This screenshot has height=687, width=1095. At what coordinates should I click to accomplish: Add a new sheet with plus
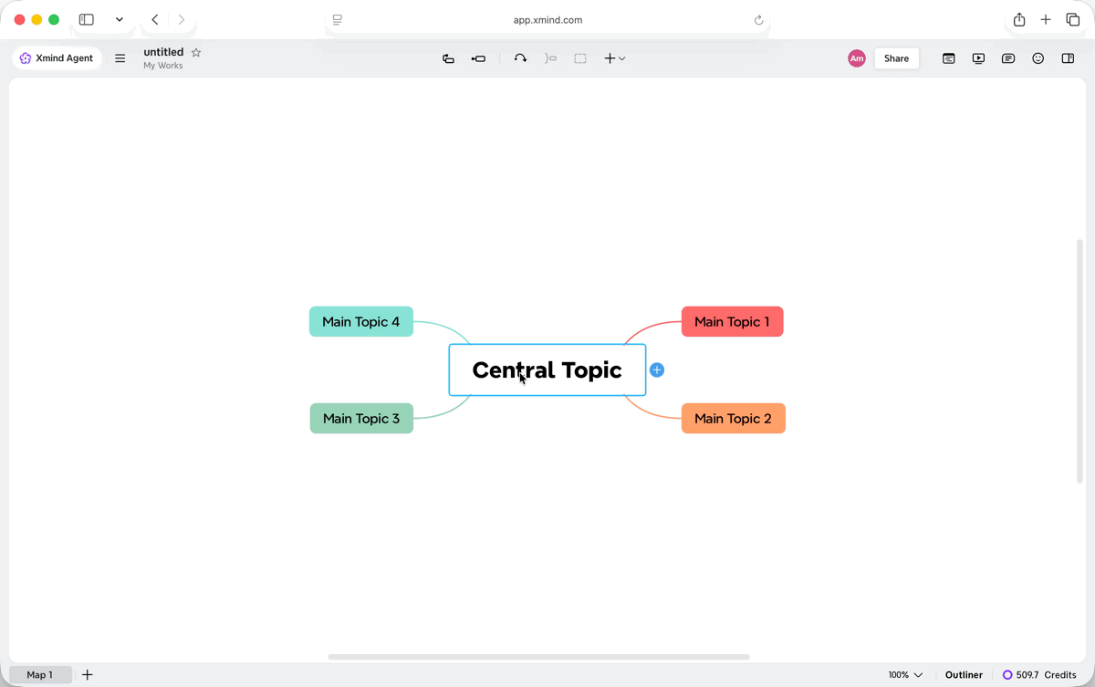click(x=88, y=675)
